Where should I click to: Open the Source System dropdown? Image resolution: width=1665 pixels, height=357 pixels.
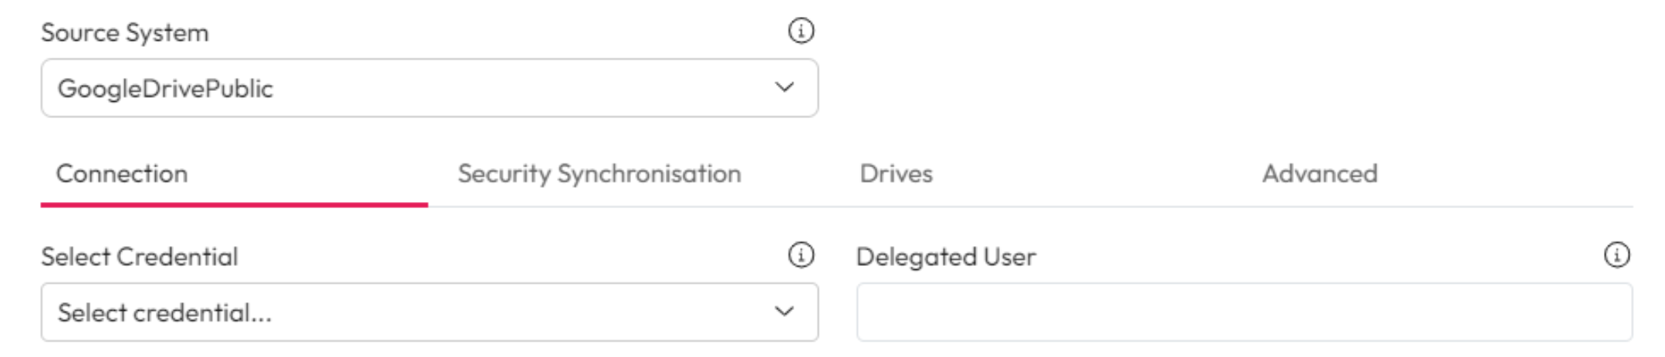pos(429,88)
